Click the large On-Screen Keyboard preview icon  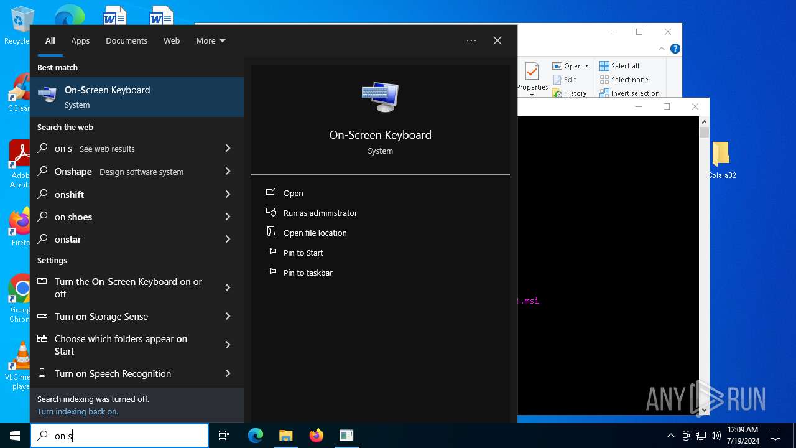pyautogui.click(x=380, y=97)
